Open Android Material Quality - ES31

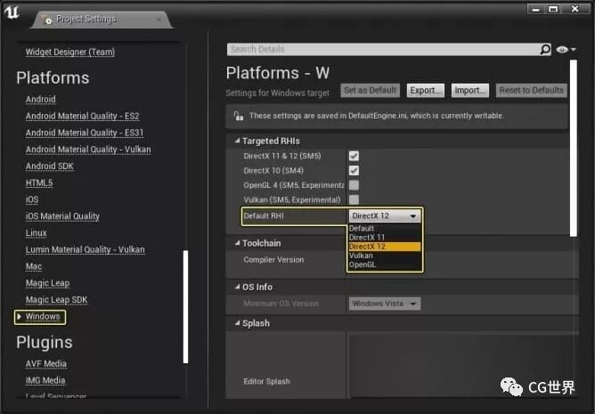(85, 133)
